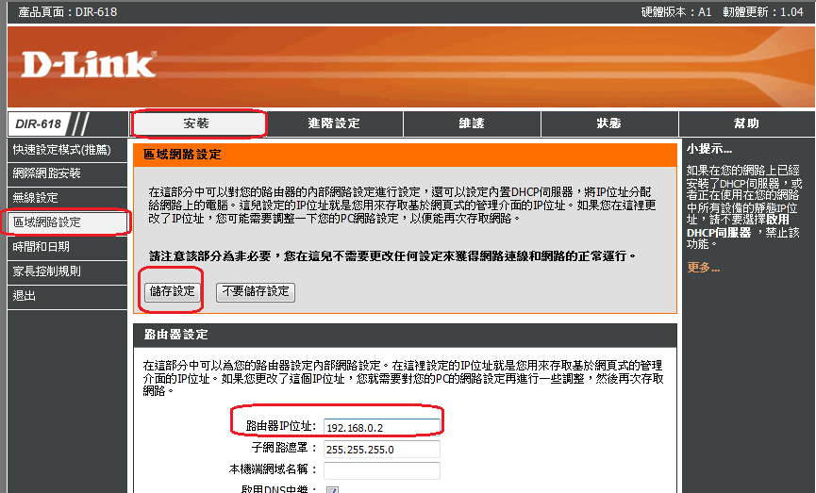The width and height of the screenshot is (816, 493).
Task: Click the 路由器設定 section heading
Action: [x=175, y=335]
